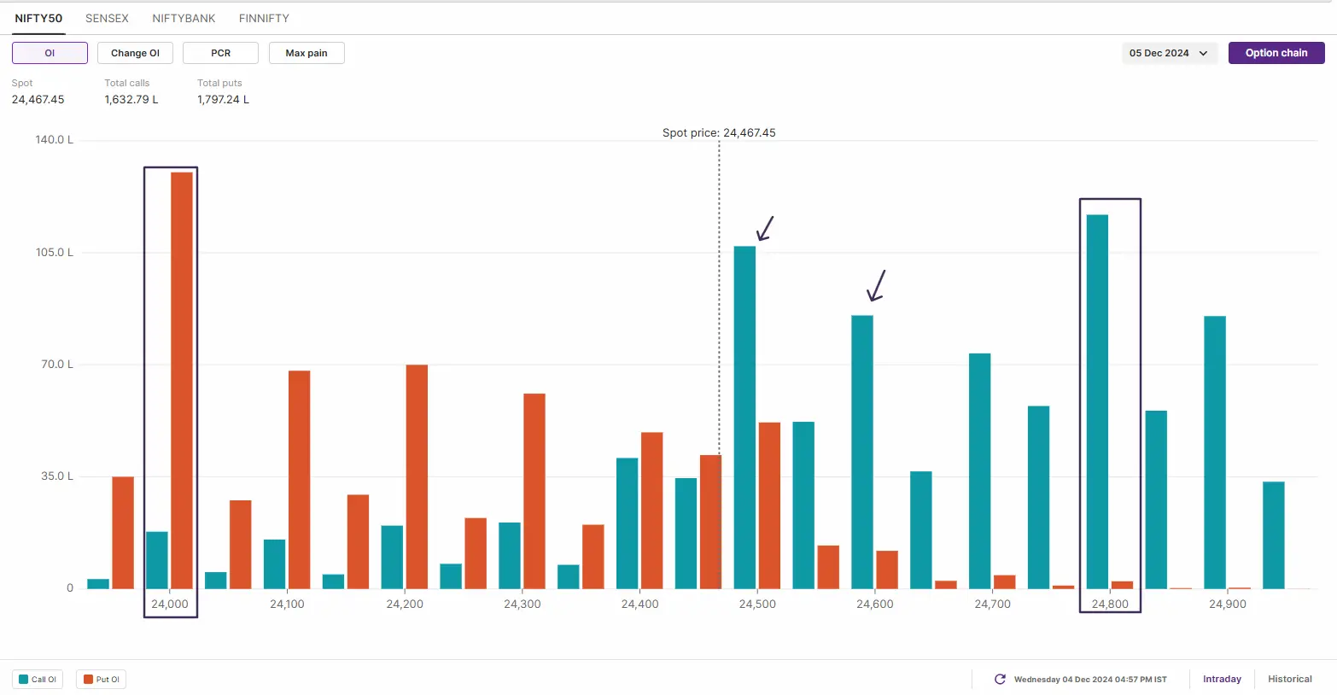This screenshot has width=1337, height=695.
Task: Click the Total puts value 1,797.24 L
Action: tap(224, 100)
